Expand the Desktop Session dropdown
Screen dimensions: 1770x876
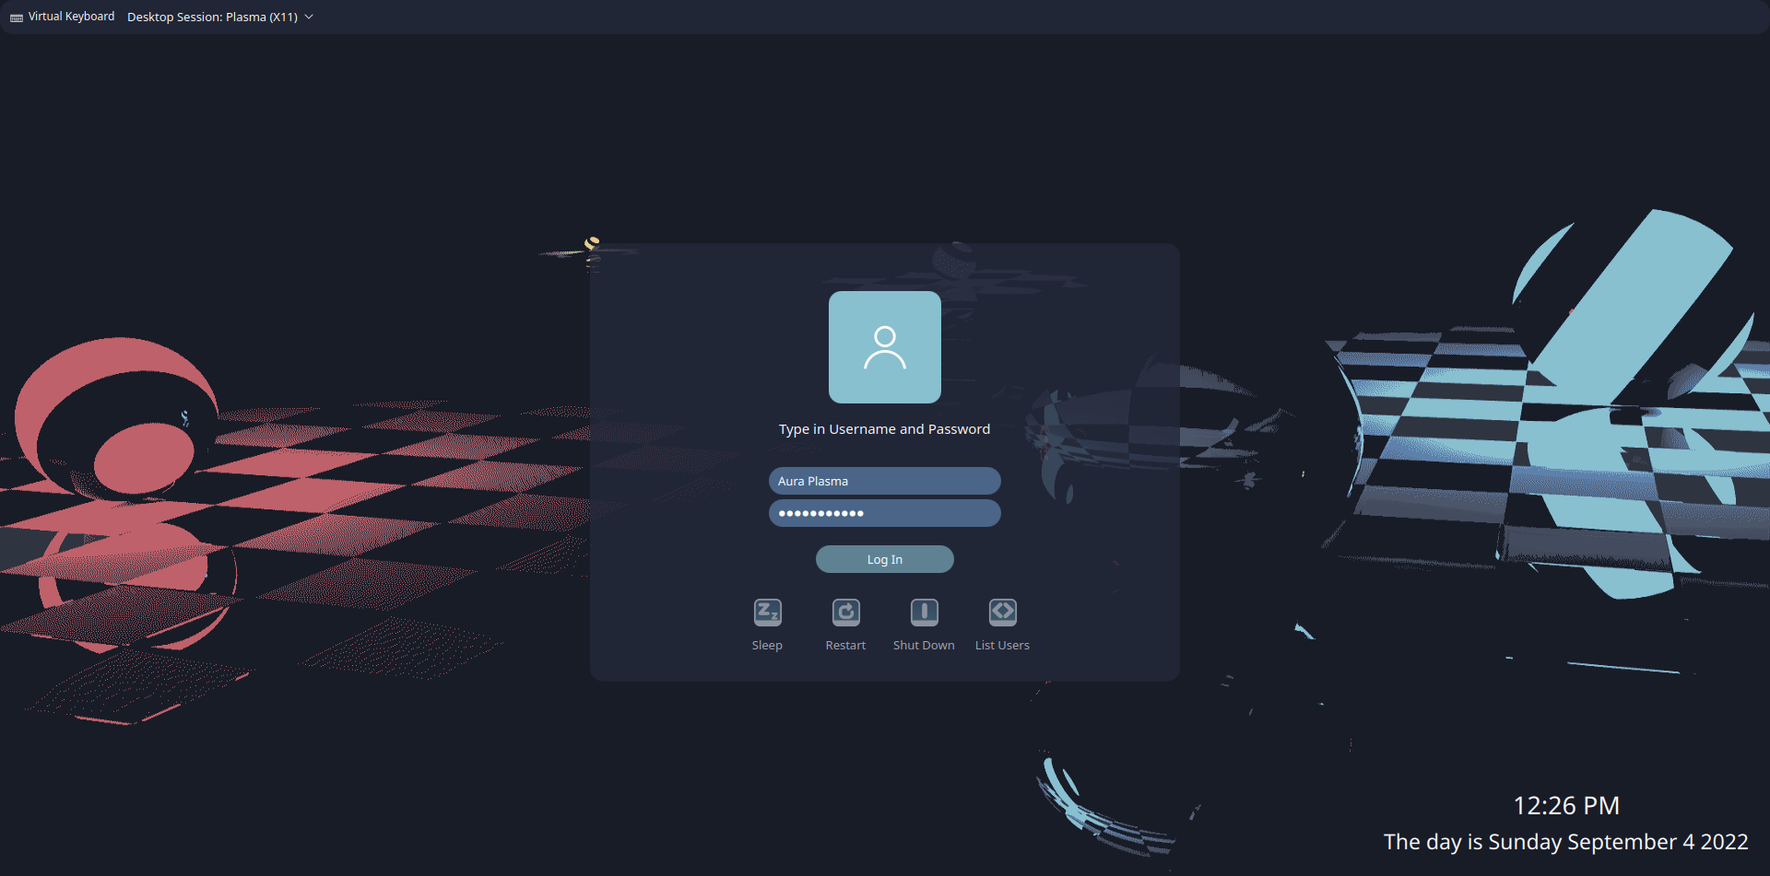click(x=220, y=17)
